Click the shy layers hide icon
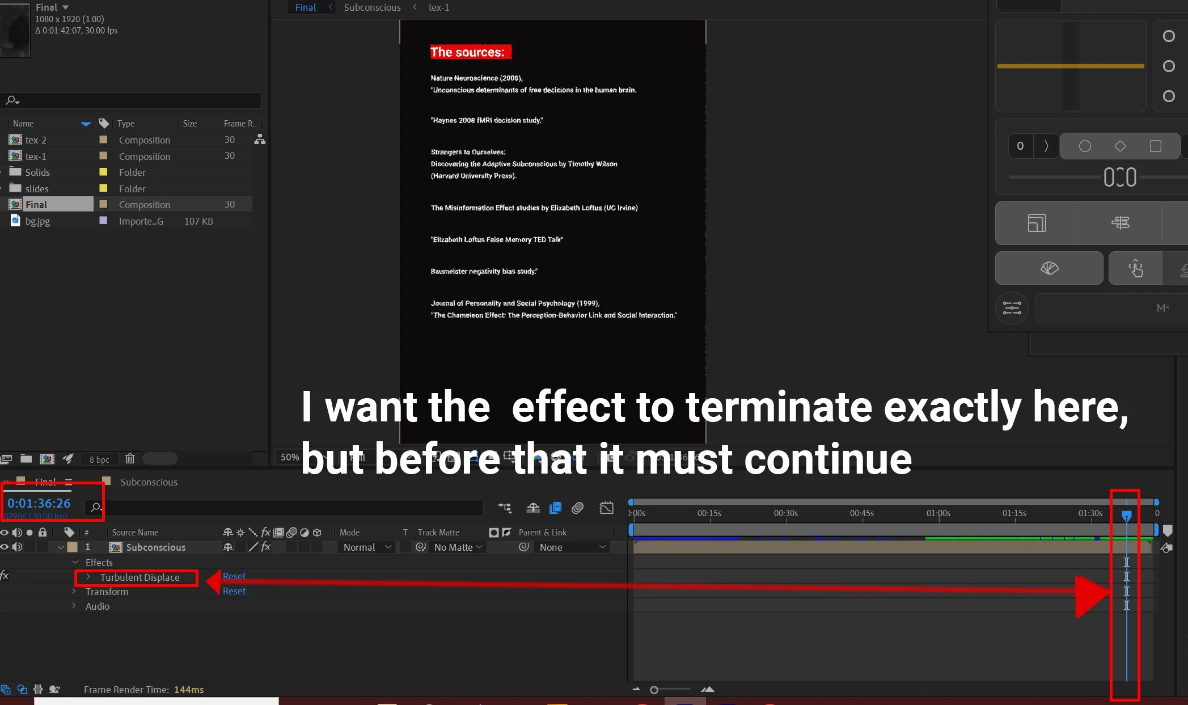The width and height of the screenshot is (1188, 705). 532,508
